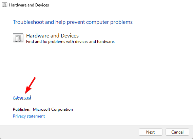
Task: Click the Troubleshoot and help prevent heading
Action: [73, 22]
